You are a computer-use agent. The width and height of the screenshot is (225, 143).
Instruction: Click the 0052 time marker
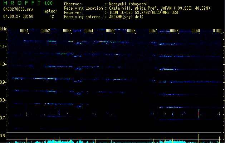46,31
